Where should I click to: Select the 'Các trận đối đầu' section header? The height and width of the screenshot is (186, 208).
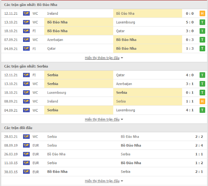tap(18, 128)
